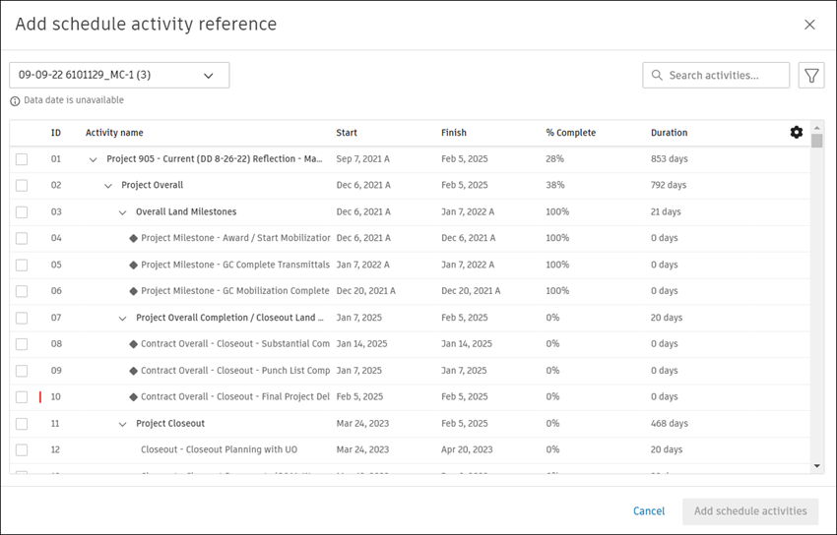Open the 09-09-22 6101129_MC-1 schedule dropdown

pyautogui.click(x=119, y=76)
